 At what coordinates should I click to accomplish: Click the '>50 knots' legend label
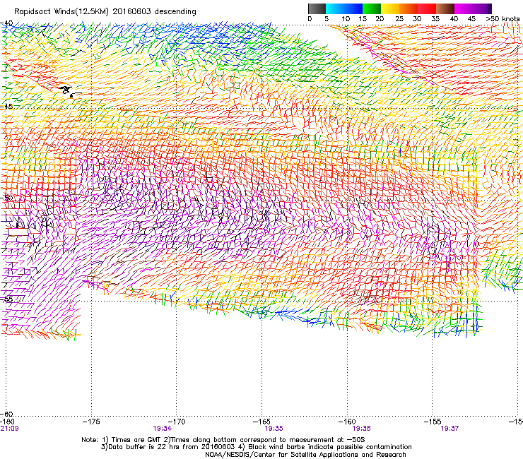[x=503, y=19]
